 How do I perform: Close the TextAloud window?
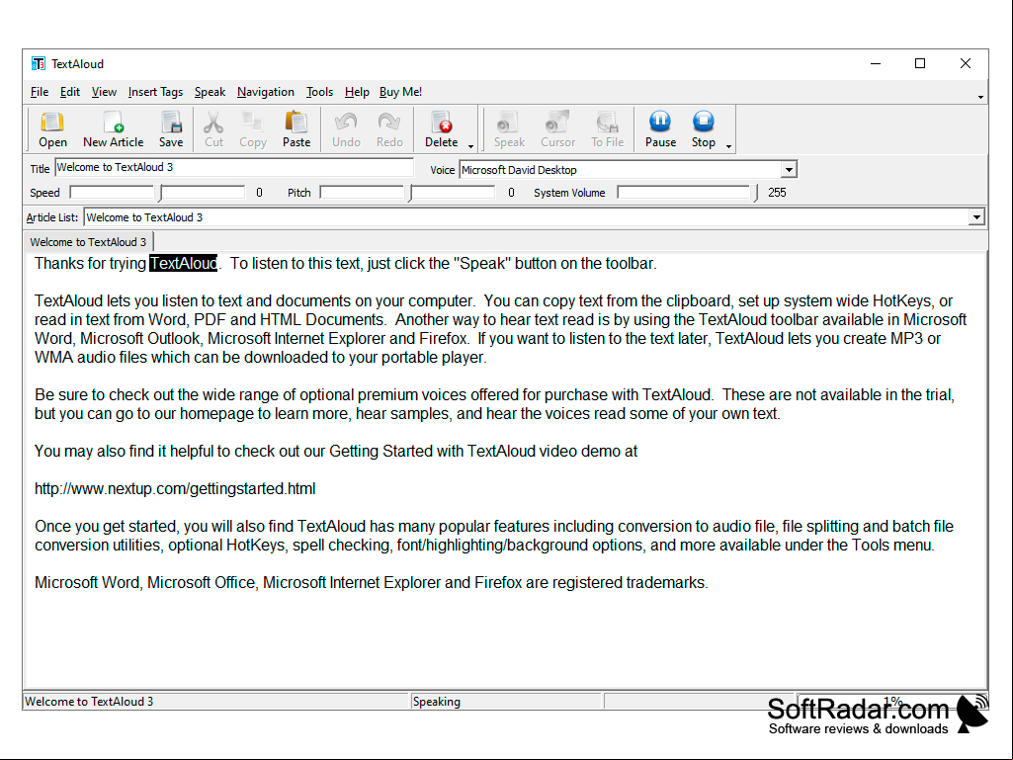coord(966,63)
